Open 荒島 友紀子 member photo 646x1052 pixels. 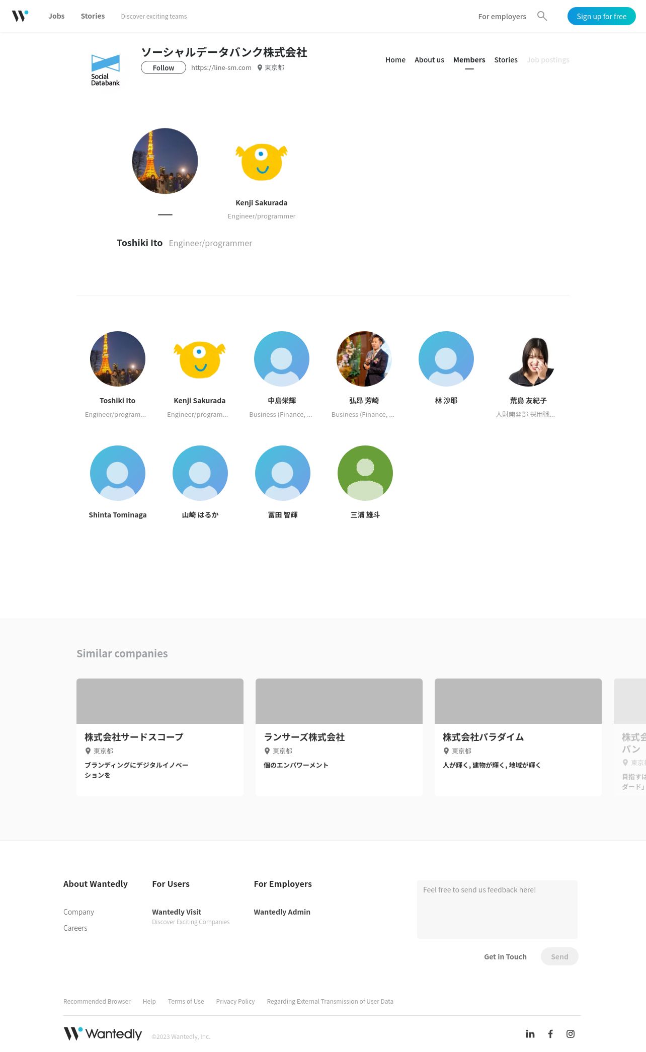pyautogui.click(x=528, y=359)
